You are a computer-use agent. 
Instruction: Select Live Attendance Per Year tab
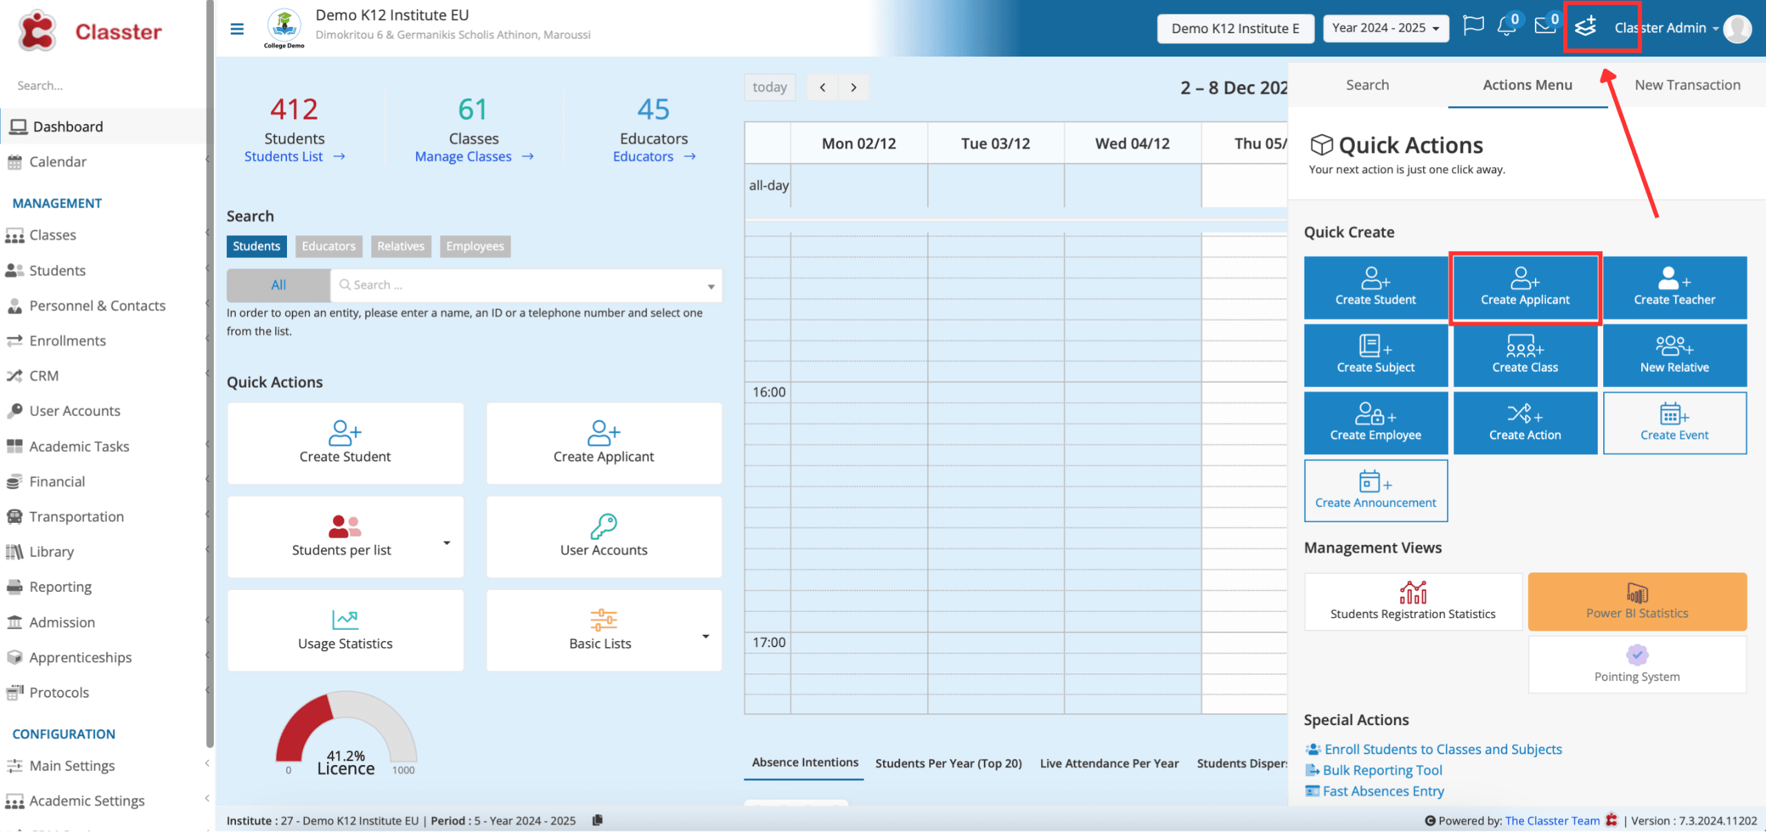coord(1109,763)
